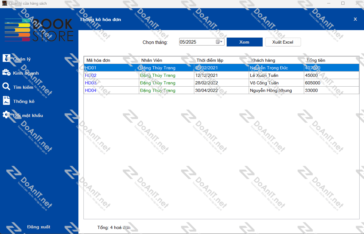This screenshot has width=364, height=234.
Task: Click the app icon in title bar
Action: [4, 3]
